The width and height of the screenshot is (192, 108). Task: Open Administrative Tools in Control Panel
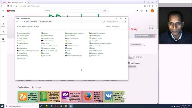(x=23, y=33)
